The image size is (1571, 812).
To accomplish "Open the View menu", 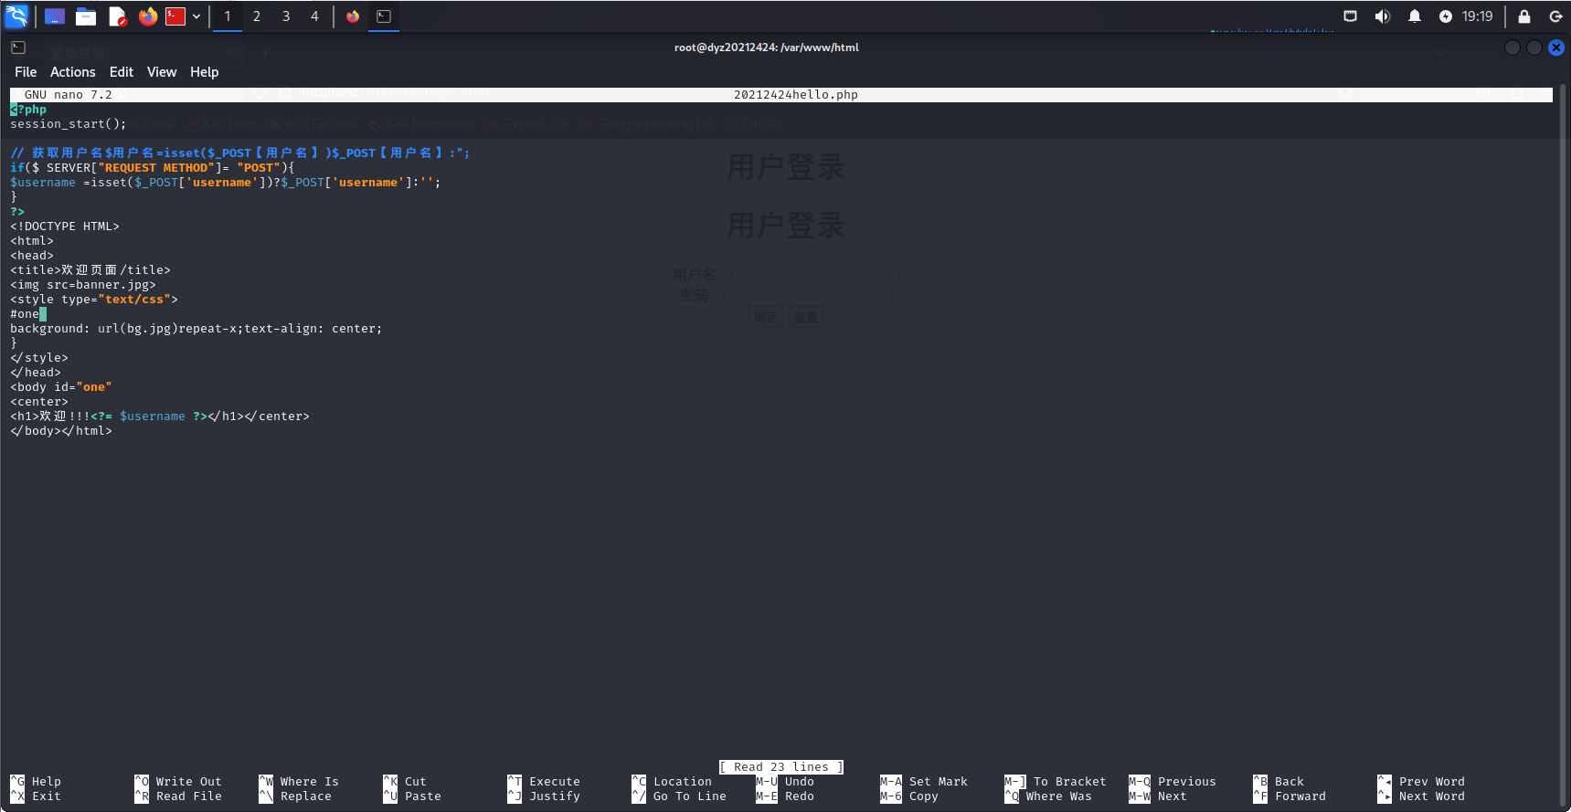I will tap(162, 72).
